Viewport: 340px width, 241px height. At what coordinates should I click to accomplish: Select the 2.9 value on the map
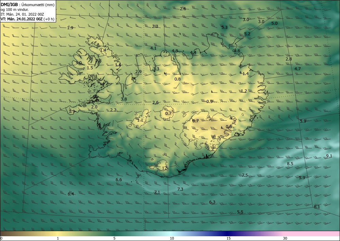[x=138, y=71]
